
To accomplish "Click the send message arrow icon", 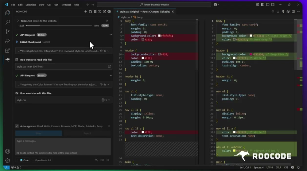I will (108, 160).
